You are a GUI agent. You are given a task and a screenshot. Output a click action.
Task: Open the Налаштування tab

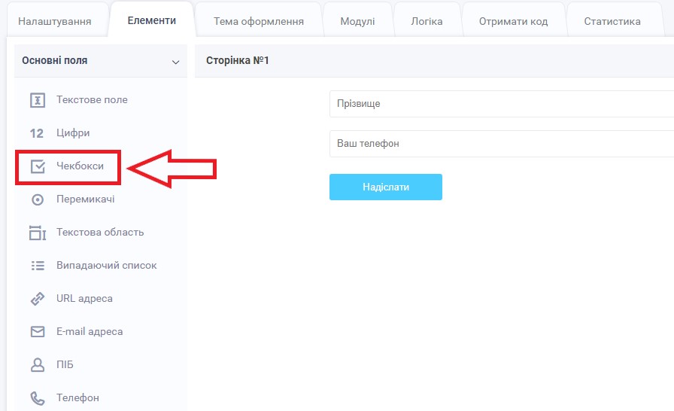coord(54,21)
